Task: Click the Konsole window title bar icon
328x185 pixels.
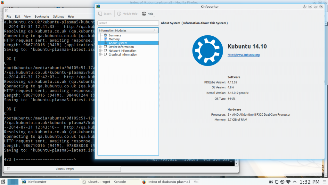Action: pos(7,11)
